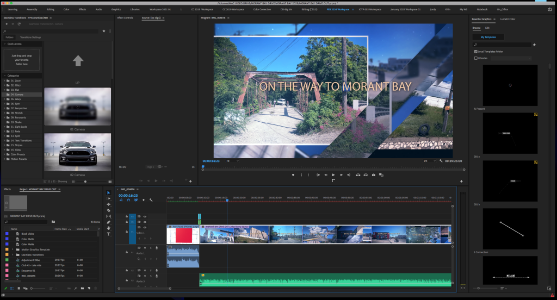The image size is (557, 300).
Task: Select the Ripple Edit tool
Action: pyautogui.click(x=109, y=204)
